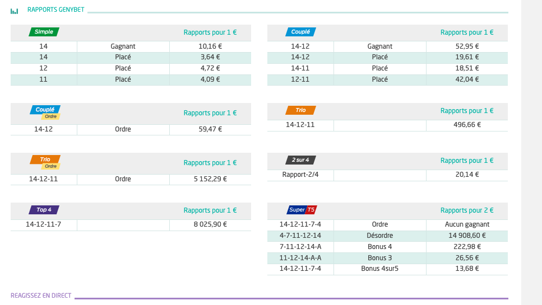Click the dark 2 sur 4 badge
The image size is (542, 305).
300,159
